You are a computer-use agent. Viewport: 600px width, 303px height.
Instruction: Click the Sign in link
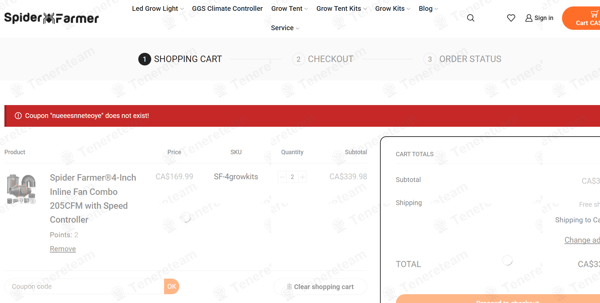[x=544, y=18]
